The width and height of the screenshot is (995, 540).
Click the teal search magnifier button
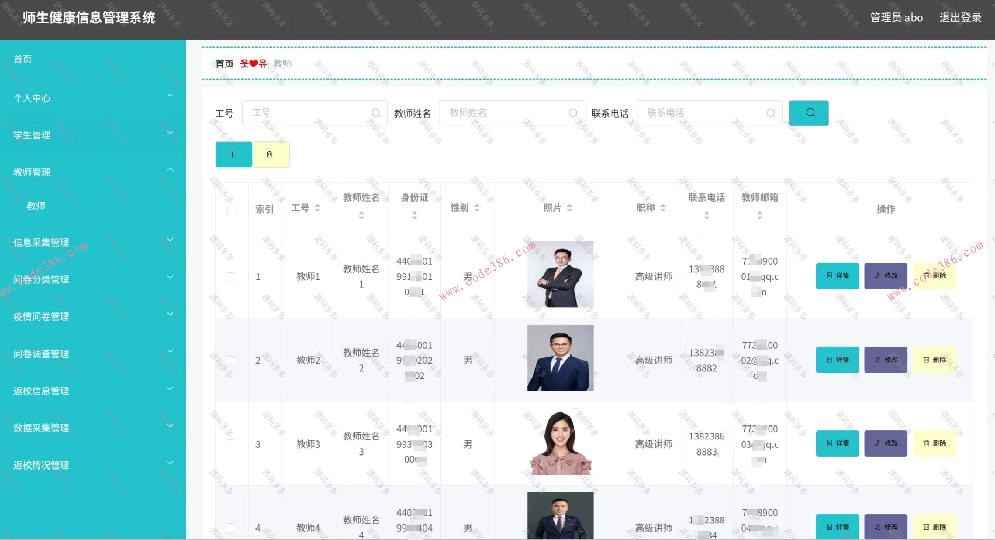[808, 113]
